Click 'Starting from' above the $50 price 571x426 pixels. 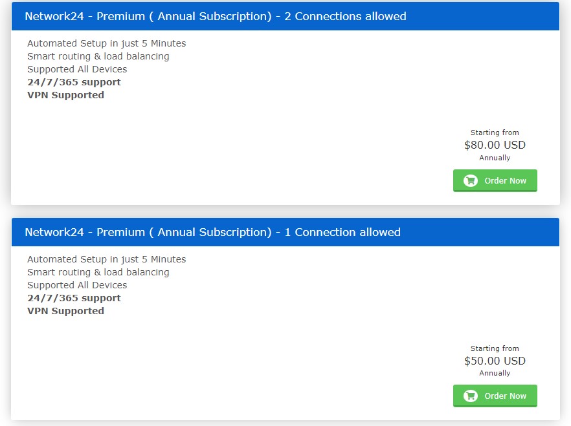pos(495,348)
